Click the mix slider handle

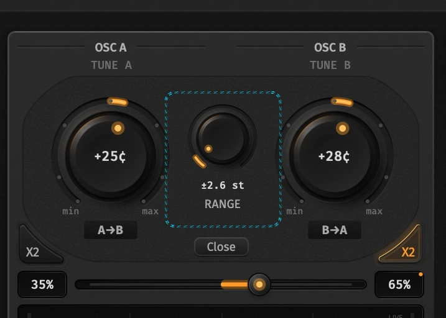coord(259,284)
